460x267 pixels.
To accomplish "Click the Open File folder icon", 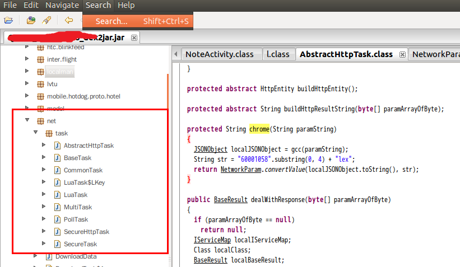I will point(8,21).
